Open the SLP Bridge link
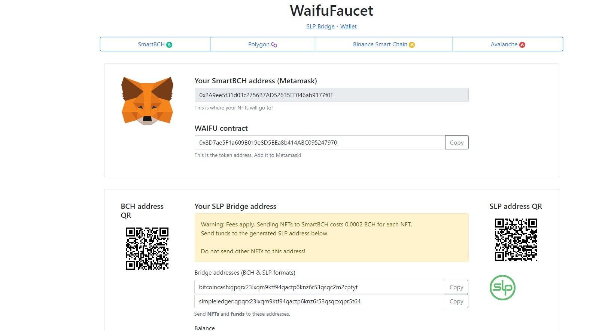Screen dimensions: 602x331 [320, 27]
